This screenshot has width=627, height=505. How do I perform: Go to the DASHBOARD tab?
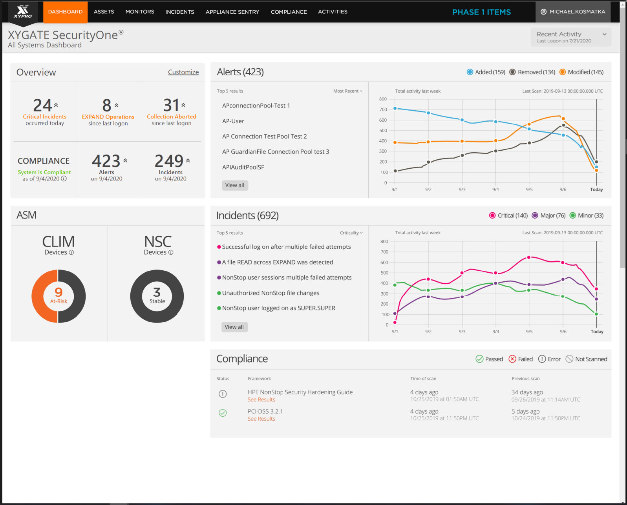[x=65, y=12]
